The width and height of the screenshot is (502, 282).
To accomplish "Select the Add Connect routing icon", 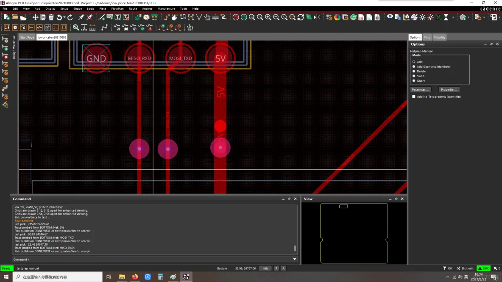I will (167, 17).
